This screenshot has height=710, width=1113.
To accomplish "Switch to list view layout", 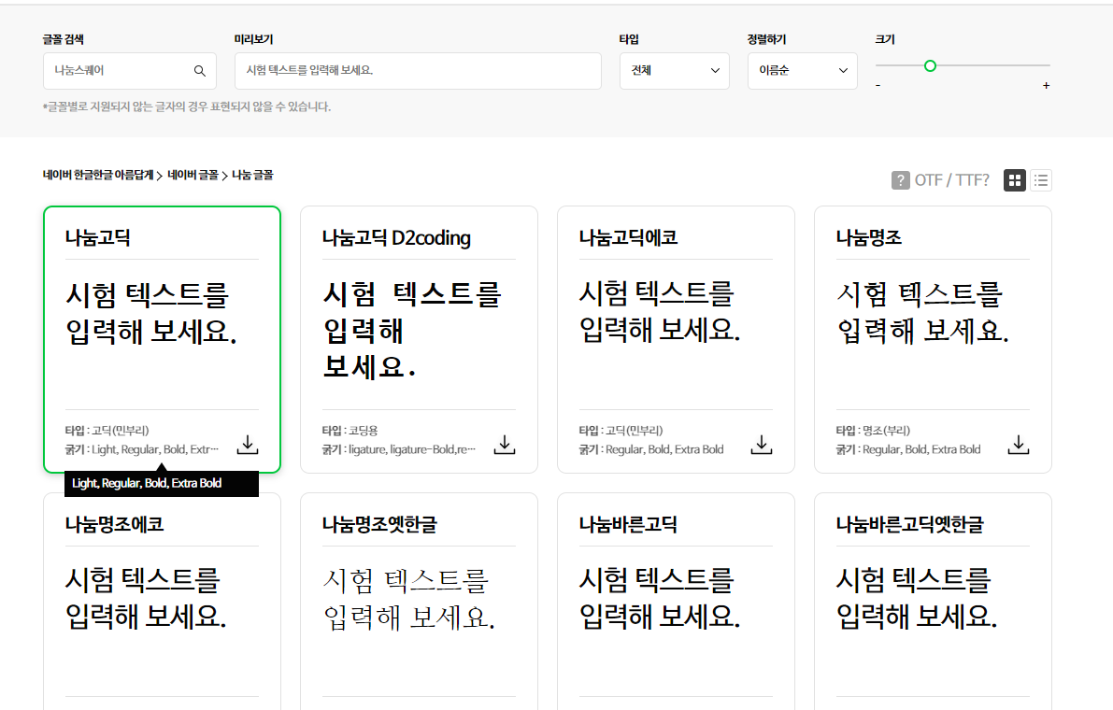I will 1040,179.
